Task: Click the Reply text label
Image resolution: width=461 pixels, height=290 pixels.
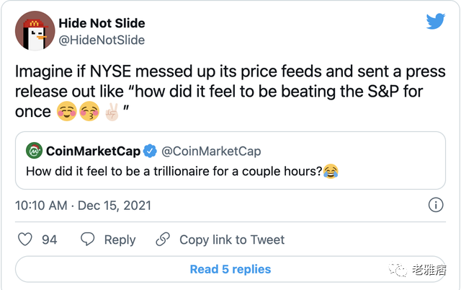Action: click(120, 240)
